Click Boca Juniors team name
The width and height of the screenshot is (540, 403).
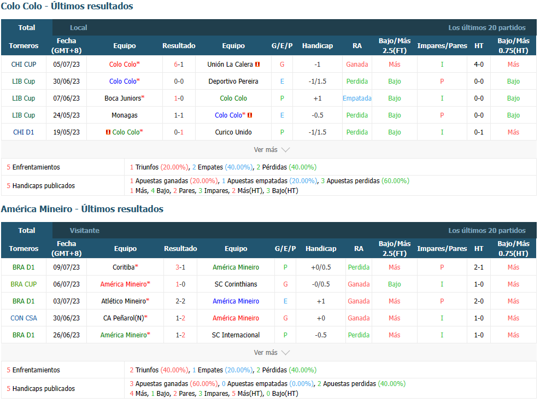123,98
